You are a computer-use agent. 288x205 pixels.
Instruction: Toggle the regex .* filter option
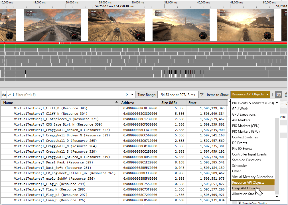pos(9,95)
